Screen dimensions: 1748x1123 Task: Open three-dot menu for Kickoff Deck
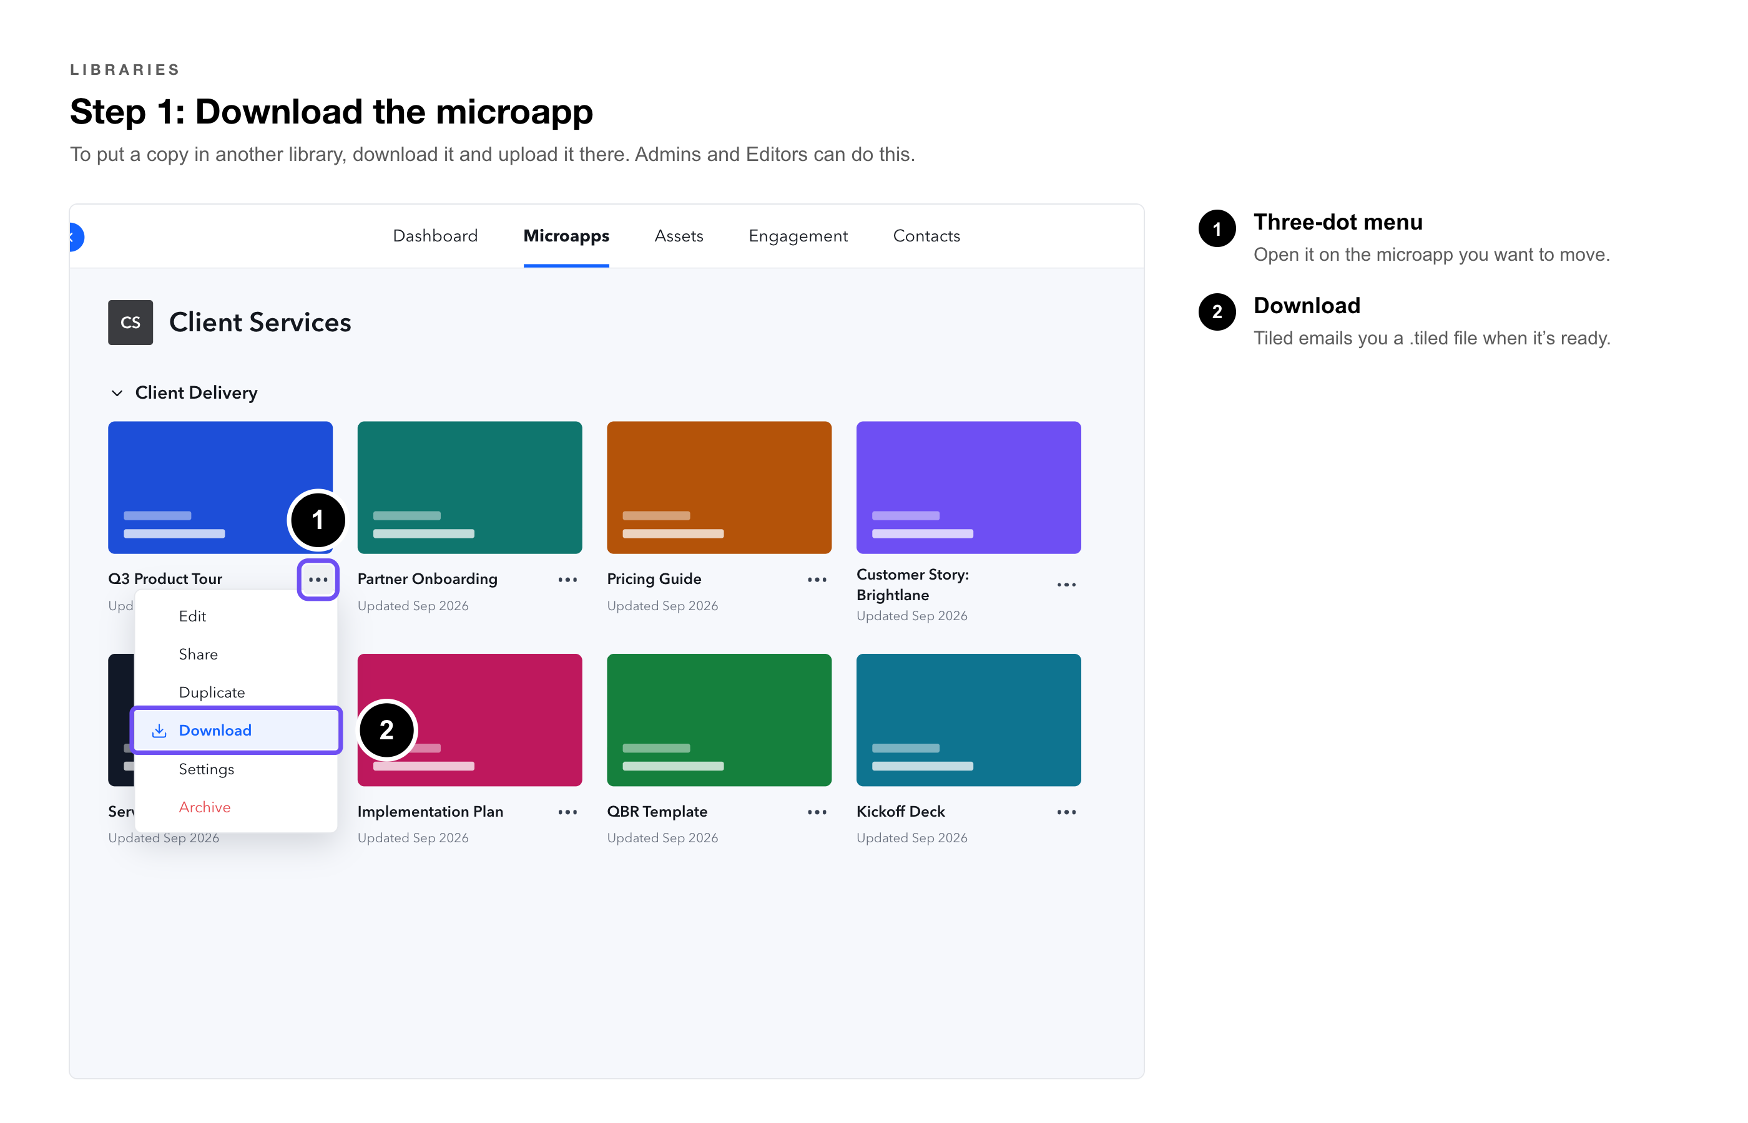click(x=1067, y=812)
